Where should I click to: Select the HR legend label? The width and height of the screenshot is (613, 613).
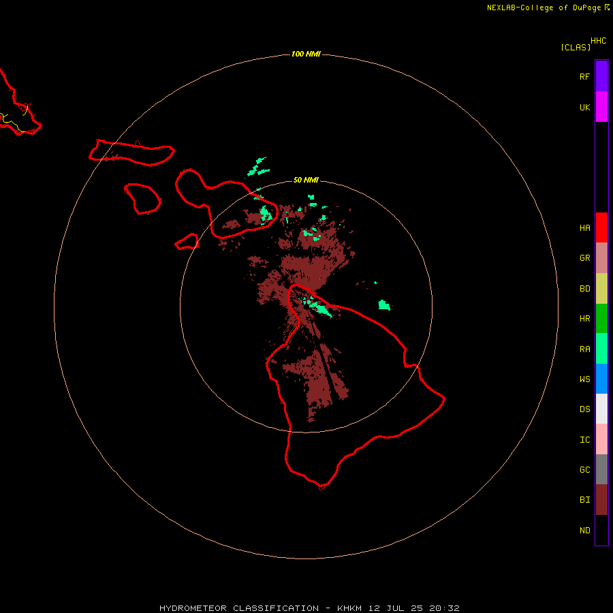coord(584,319)
